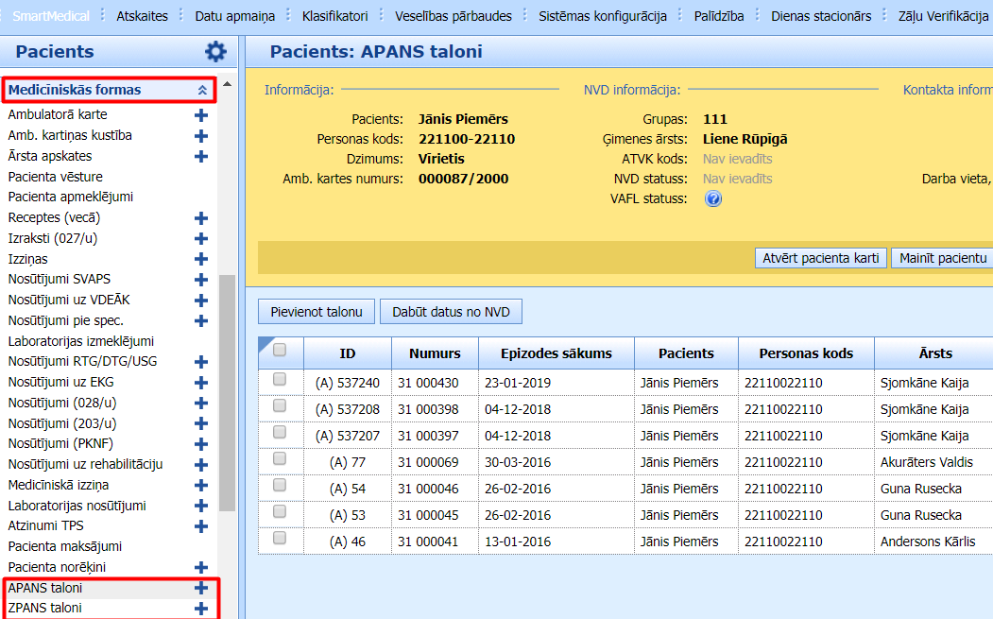This screenshot has height=619, width=993.
Task: Select checkbox for row ID (A) 46
Action: 280,538
